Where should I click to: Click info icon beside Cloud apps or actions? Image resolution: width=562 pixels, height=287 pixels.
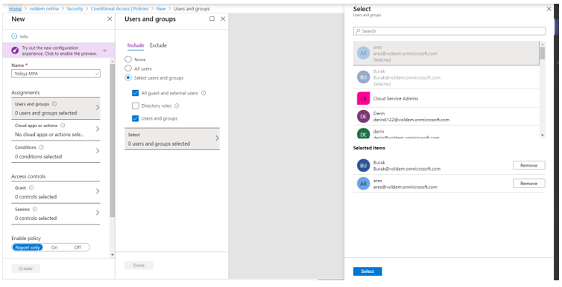[x=63, y=126]
